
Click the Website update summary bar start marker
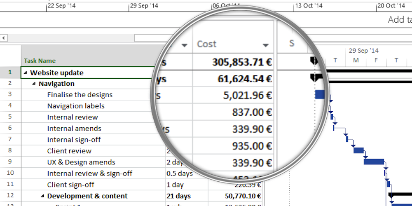[x=314, y=61]
